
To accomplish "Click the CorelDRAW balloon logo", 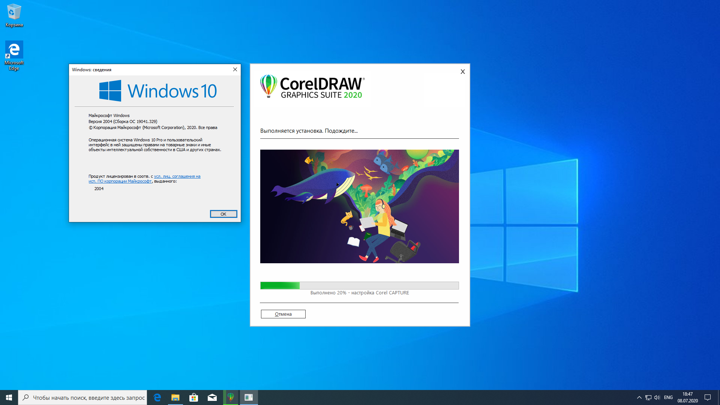I will [268, 86].
